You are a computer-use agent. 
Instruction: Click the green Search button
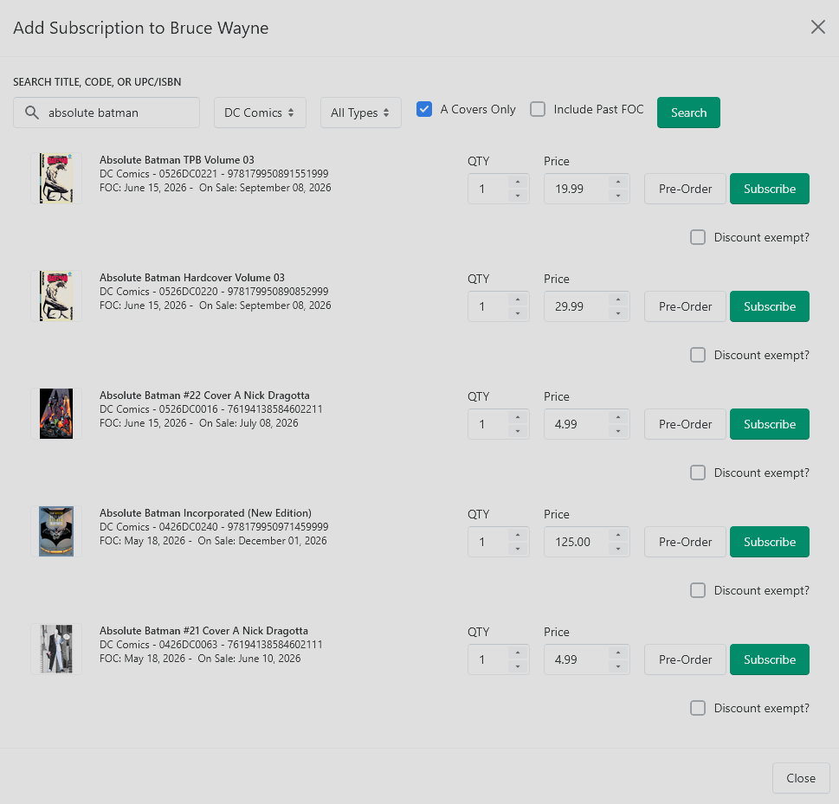(688, 113)
